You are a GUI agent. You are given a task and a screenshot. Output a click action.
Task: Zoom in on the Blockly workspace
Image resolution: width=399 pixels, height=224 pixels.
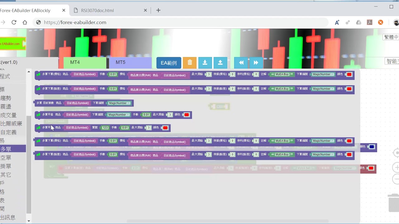pyautogui.click(x=397, y=168)
